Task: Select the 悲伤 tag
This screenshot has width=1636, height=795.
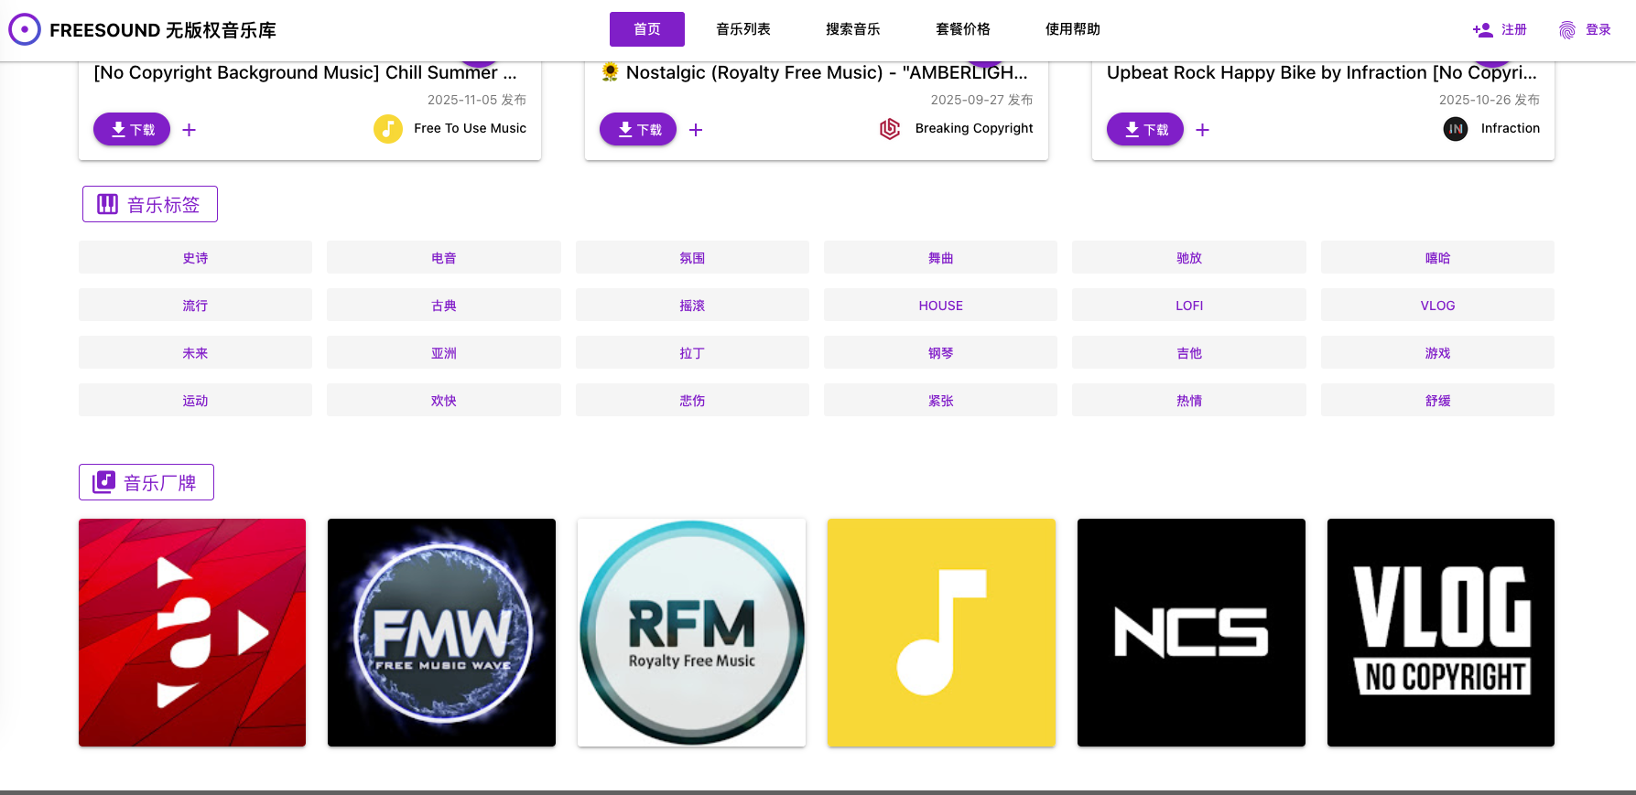Action: (x=692, y=400)
